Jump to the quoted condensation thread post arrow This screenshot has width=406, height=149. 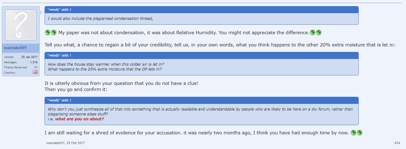click(x=71, y=9)
